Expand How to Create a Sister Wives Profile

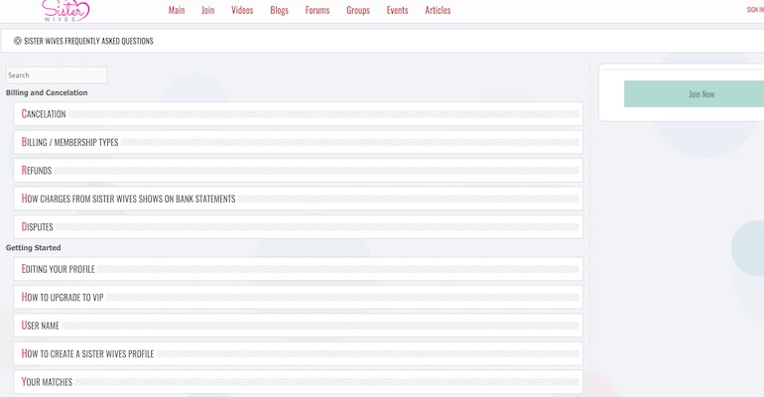[87, 354]
